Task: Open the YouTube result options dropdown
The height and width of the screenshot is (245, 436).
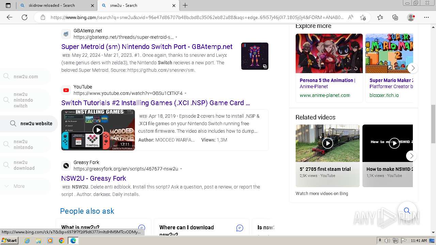Action: click(185, 93)
